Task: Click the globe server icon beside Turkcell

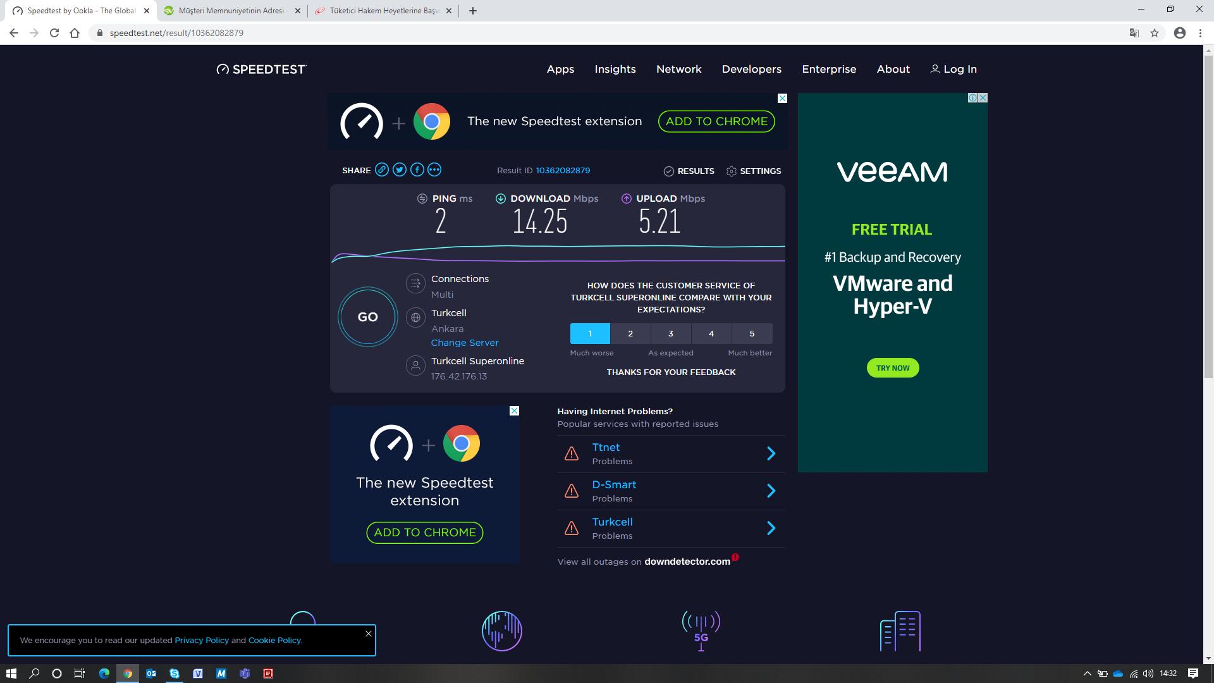Action: click(x=415, y=317)
